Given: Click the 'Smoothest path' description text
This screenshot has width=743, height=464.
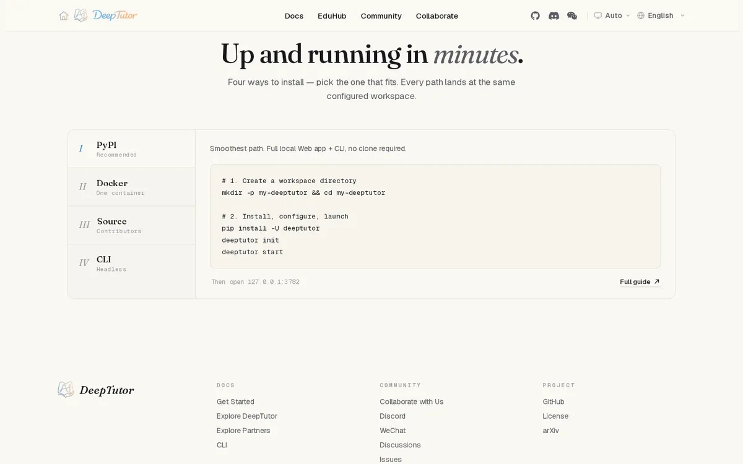Looking at the screenshot, I should pos(308,148).
